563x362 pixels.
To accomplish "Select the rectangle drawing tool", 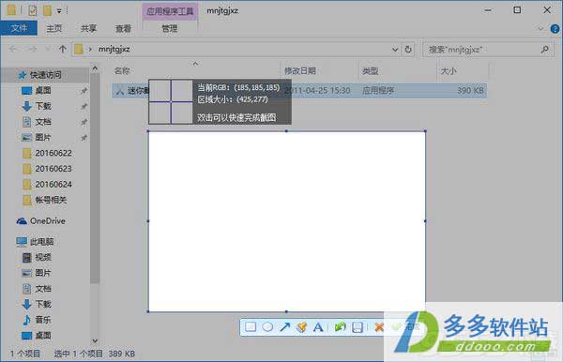I will pos(251,327).
